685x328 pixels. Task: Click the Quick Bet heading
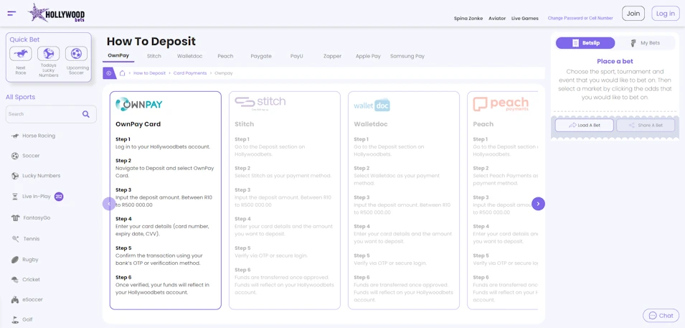pyautogui.click(x=24, y=39)
